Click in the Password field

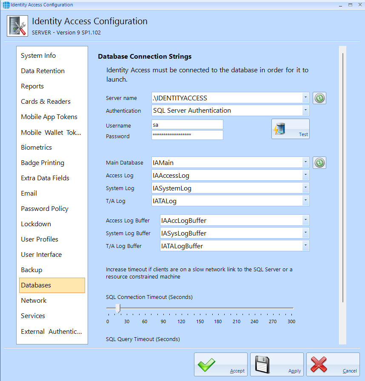[x=187, y=135]
